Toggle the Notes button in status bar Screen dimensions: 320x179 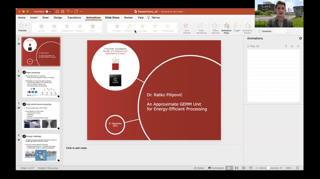pyautogui.click(x=199, y=168)
